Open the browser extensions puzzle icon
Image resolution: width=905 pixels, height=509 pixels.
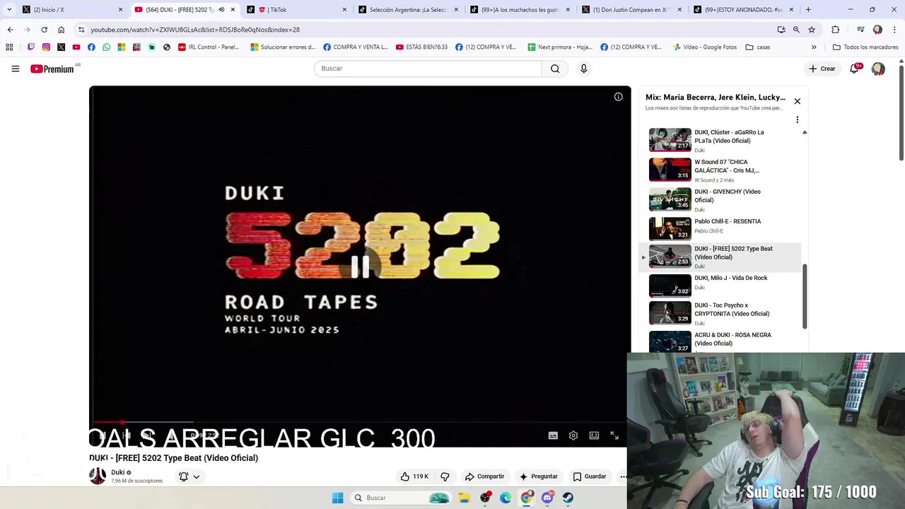835,30
